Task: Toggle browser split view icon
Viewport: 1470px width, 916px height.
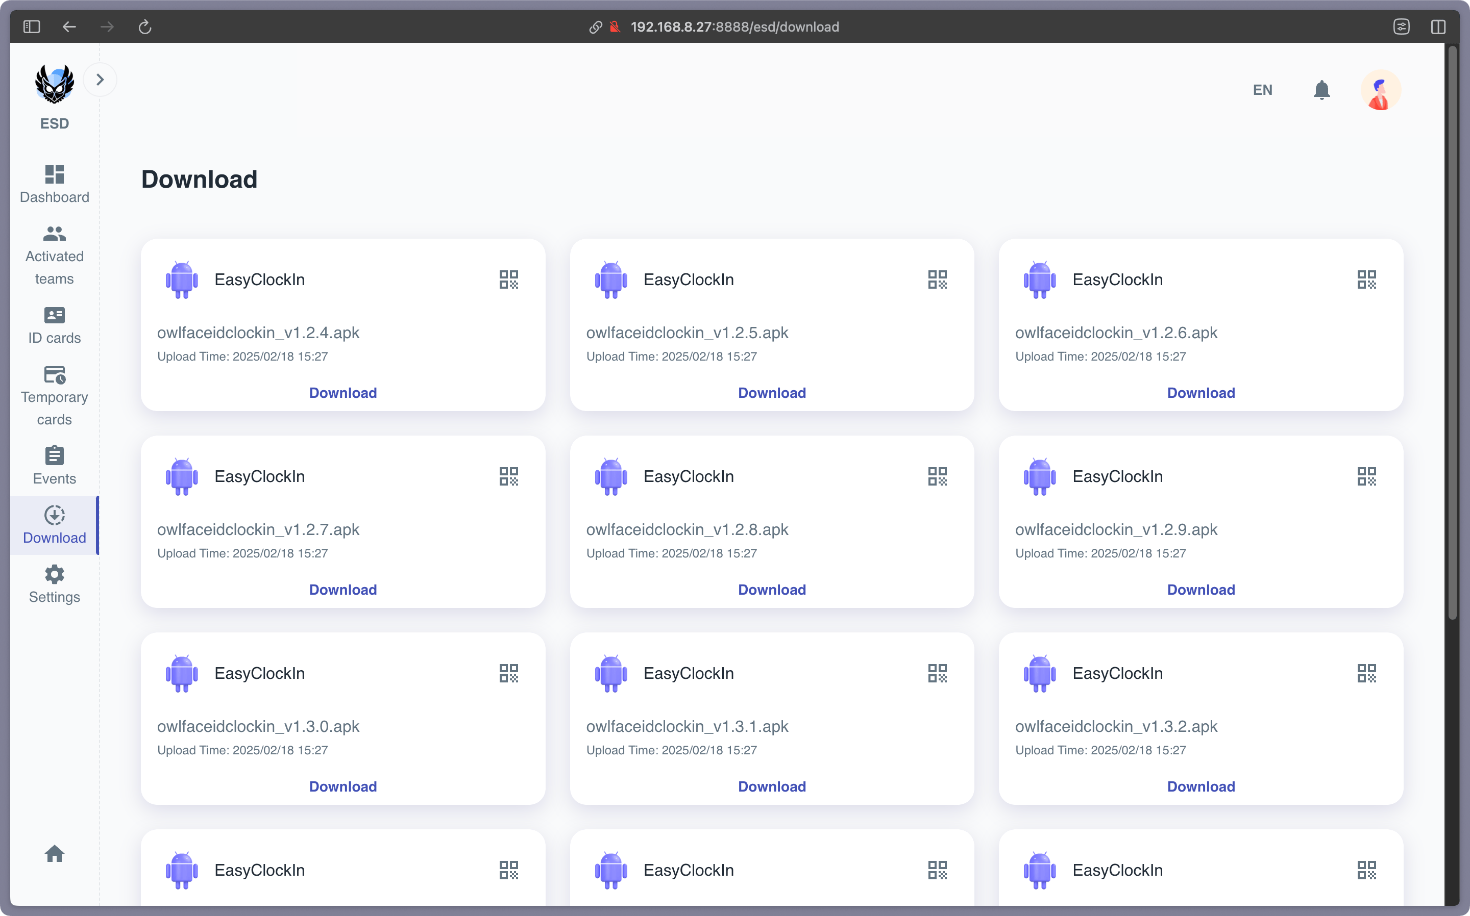Action: click(x=1438, y=27)
